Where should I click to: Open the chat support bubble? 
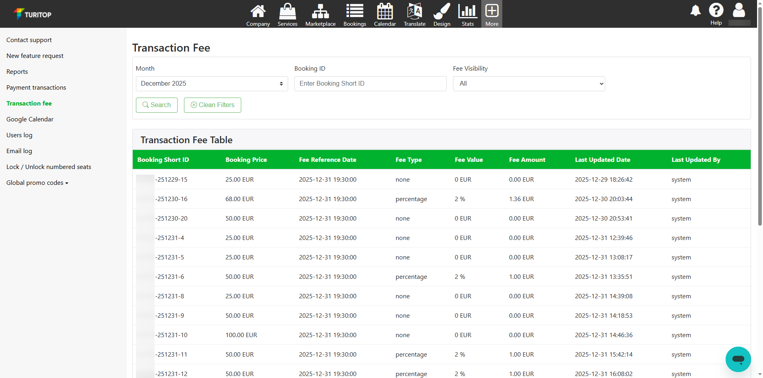738,359
